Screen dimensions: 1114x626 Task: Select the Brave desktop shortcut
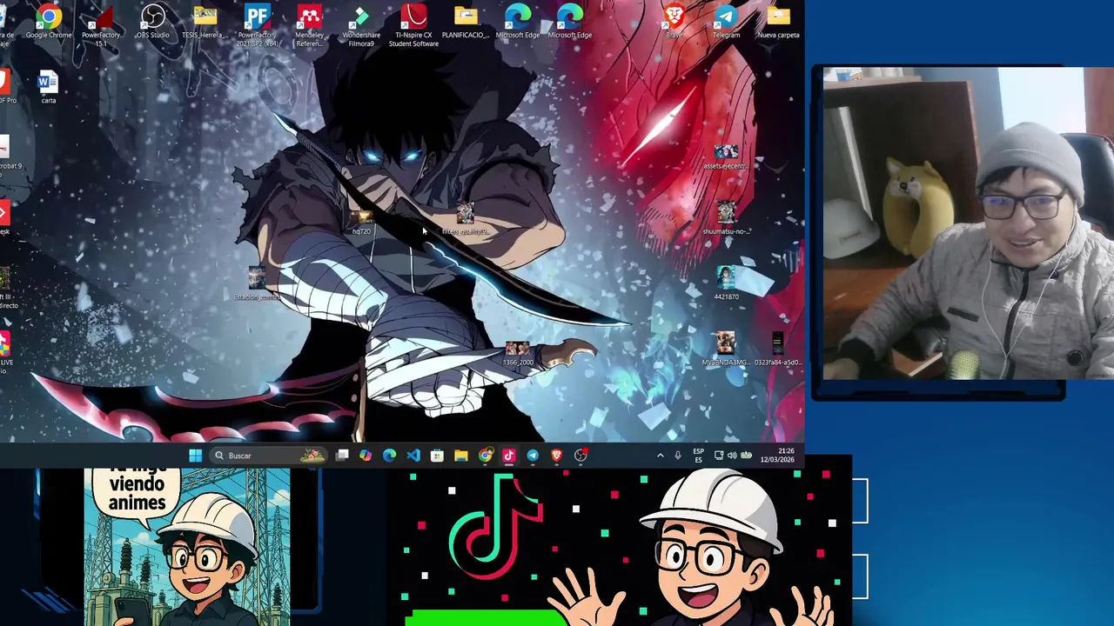click(674, 22)
